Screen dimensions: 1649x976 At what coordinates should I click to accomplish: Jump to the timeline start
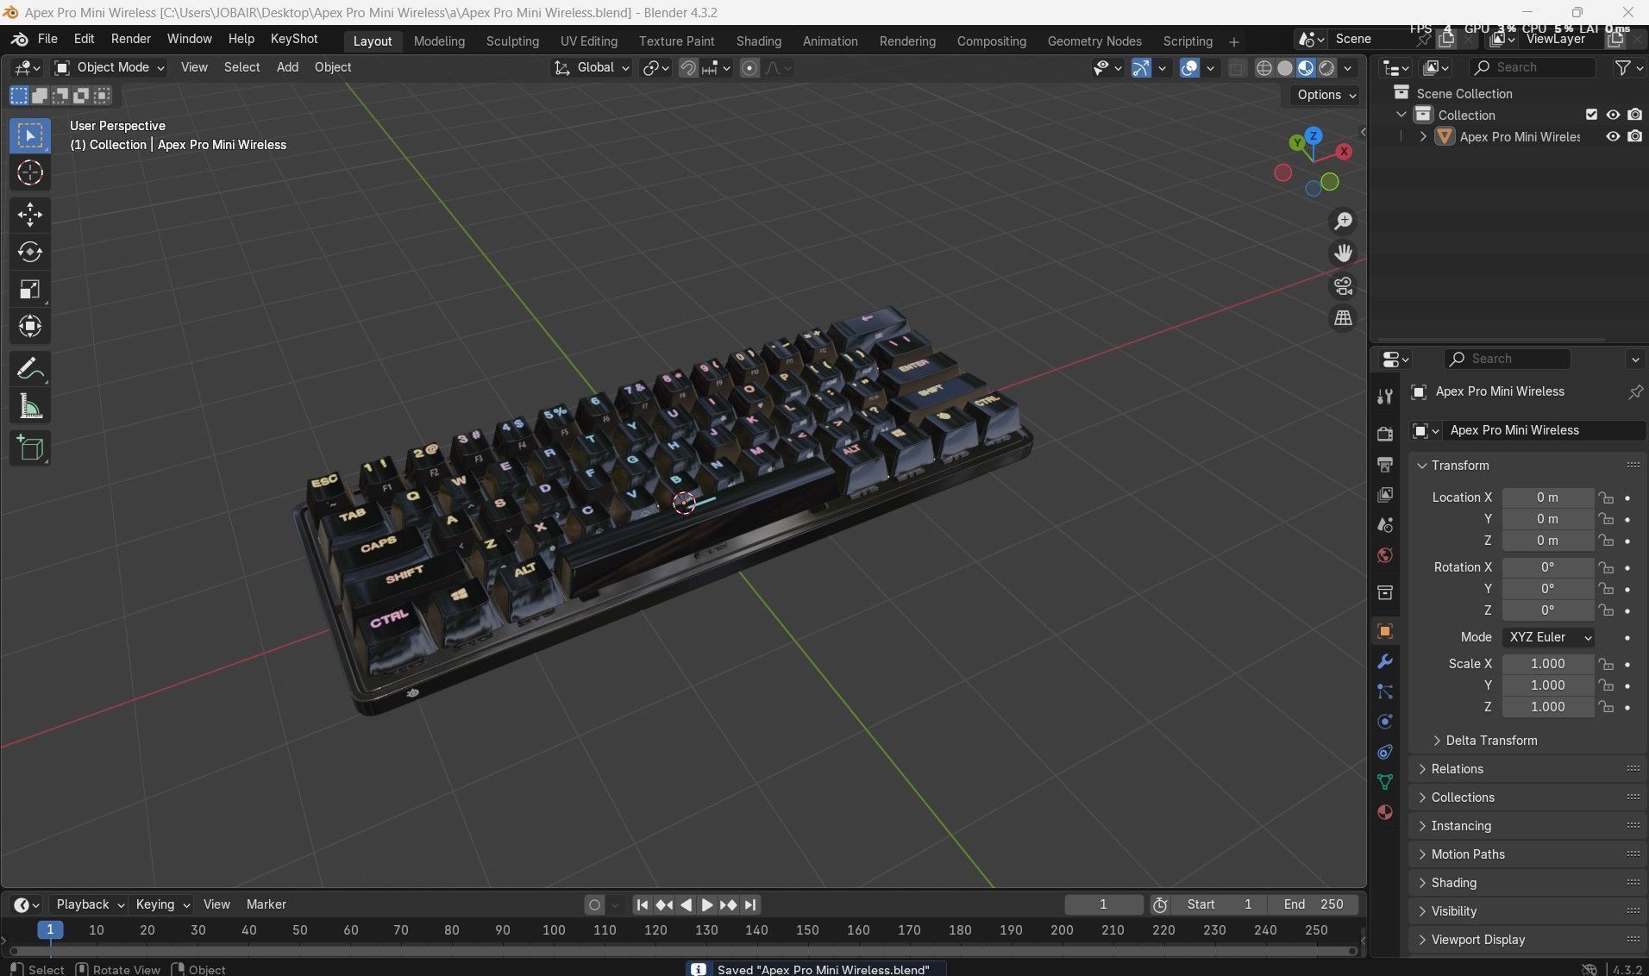(643, 904)
